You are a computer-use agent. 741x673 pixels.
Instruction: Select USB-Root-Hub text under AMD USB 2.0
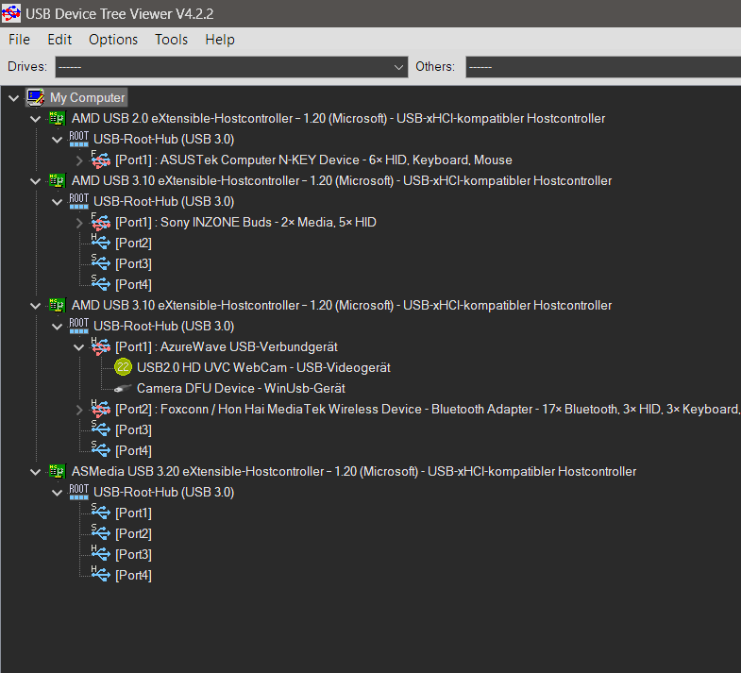(164, 139)
